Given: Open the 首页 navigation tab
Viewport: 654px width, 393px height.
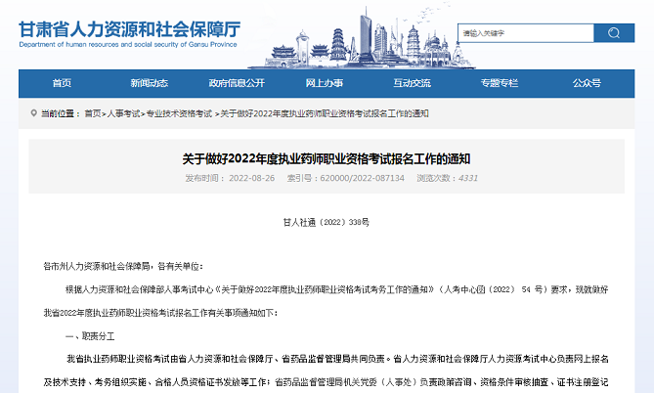Looking at the screenshot, I should tap(62, 83).
